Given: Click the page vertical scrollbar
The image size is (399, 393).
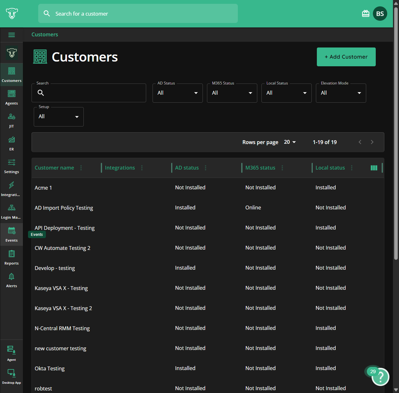Looking at the screenshot, I should (396, 133).
